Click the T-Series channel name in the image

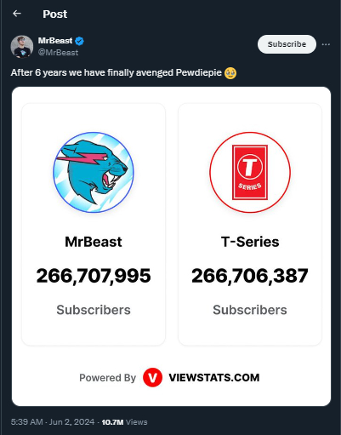[x=250, y=242]
